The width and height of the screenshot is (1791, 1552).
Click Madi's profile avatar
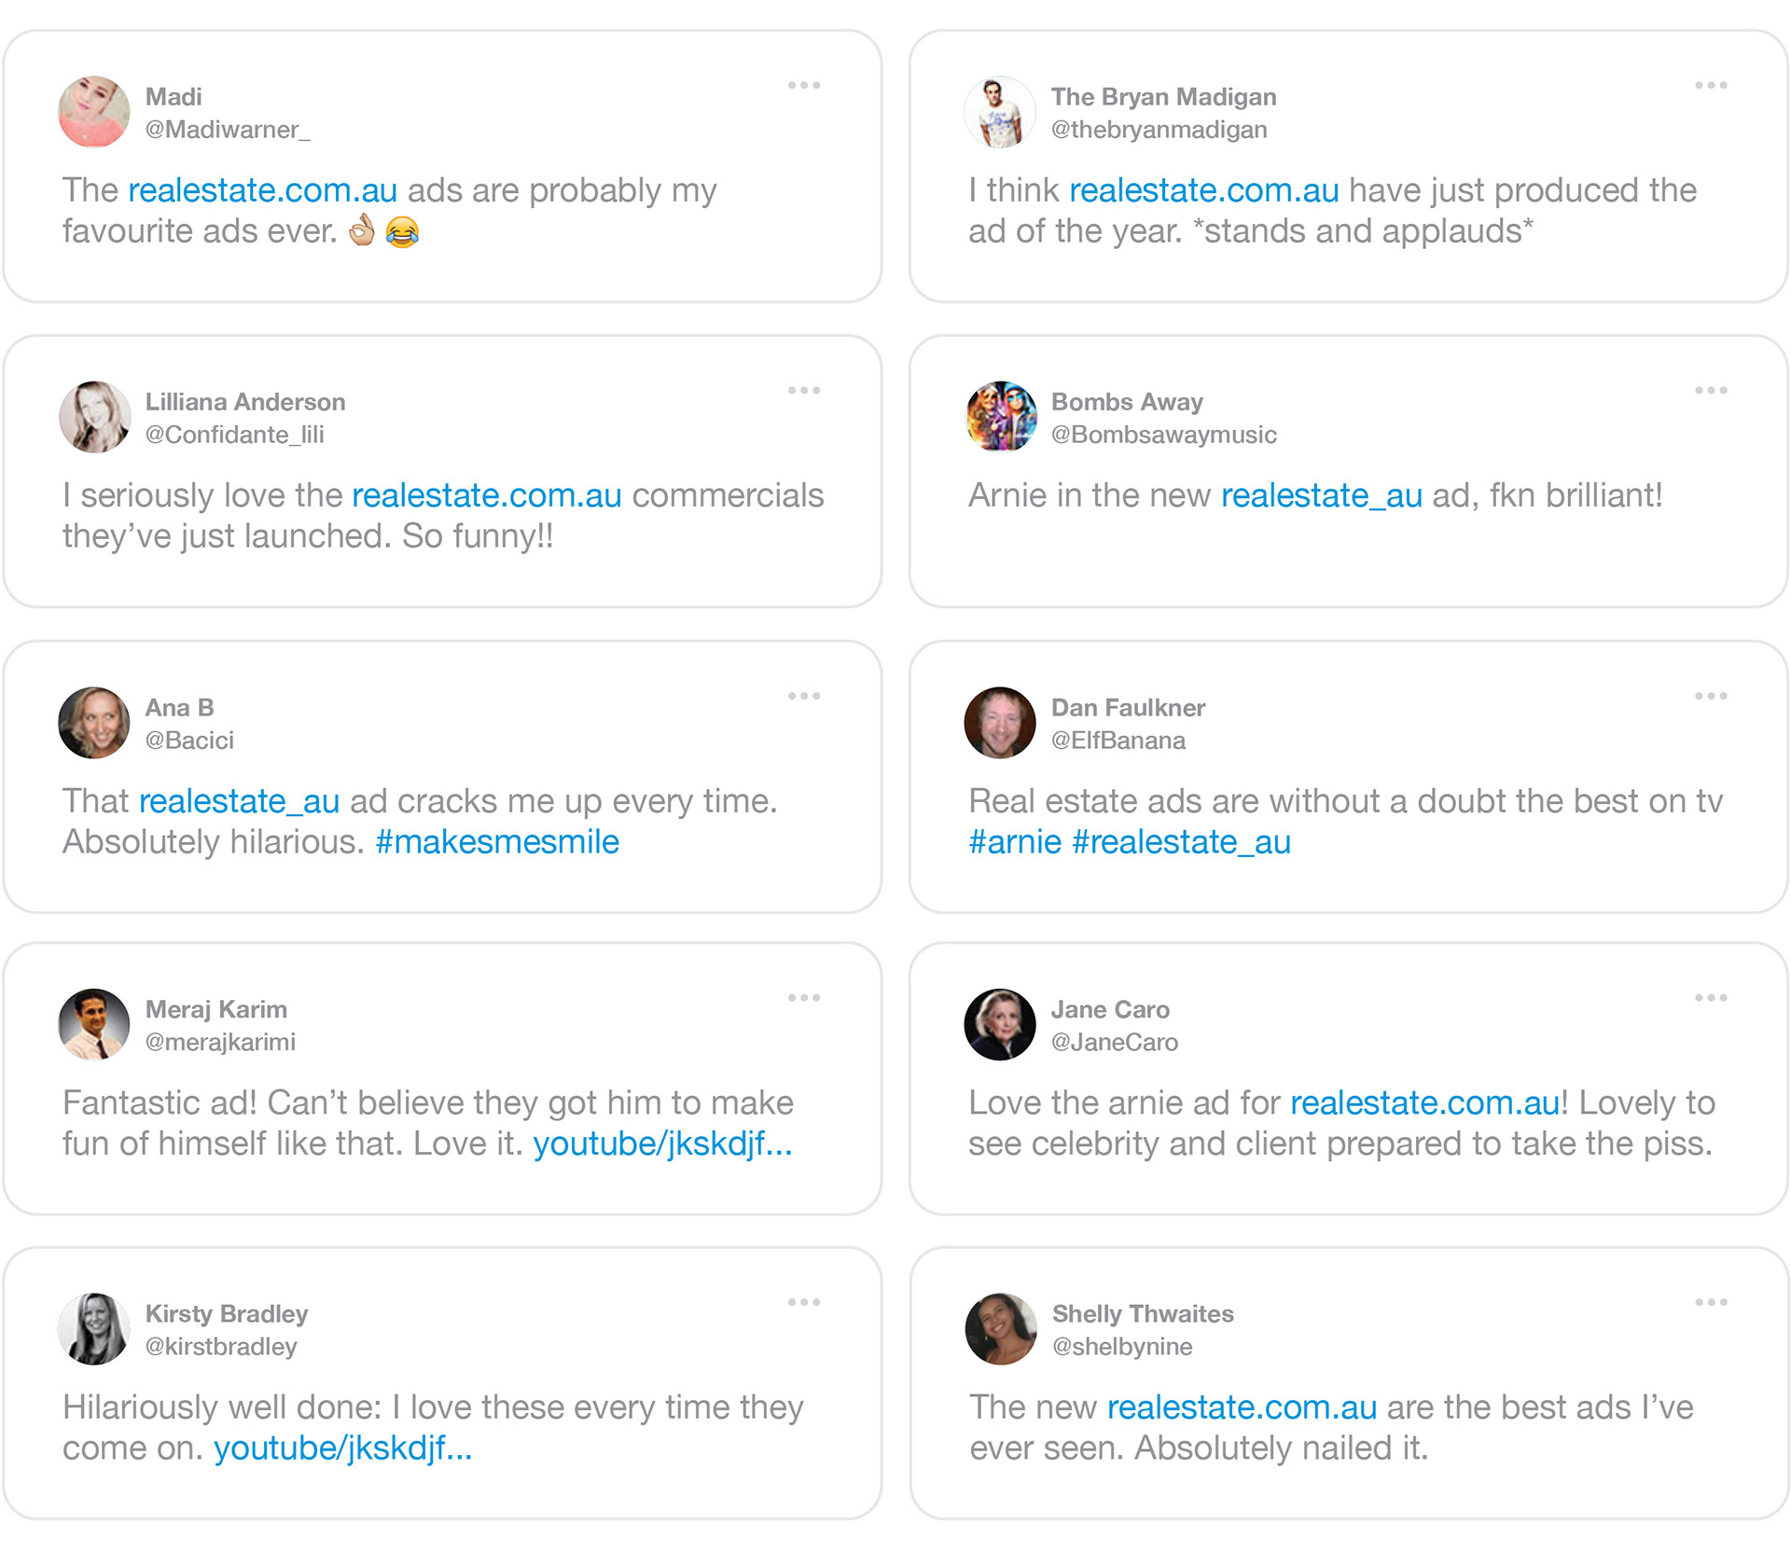tap(94, 112)
